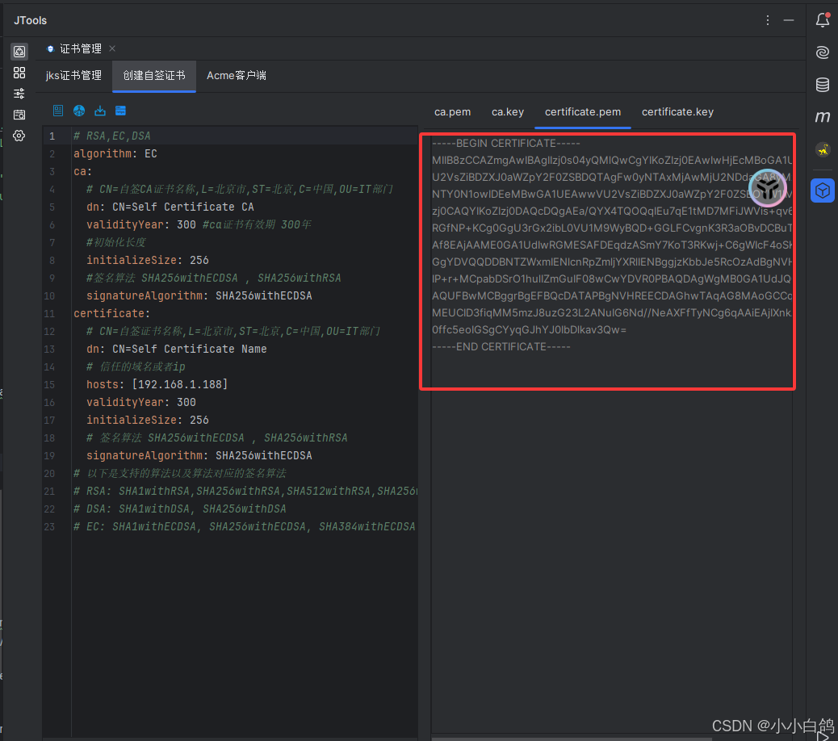
Task: Open the ca.pem output tab
Action: (x=452, y=112)
